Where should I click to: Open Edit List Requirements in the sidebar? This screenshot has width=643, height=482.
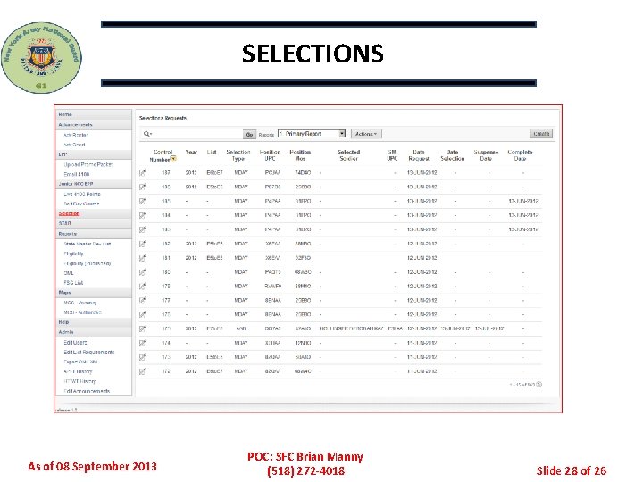pyautogui.click(x=89, y=352)
